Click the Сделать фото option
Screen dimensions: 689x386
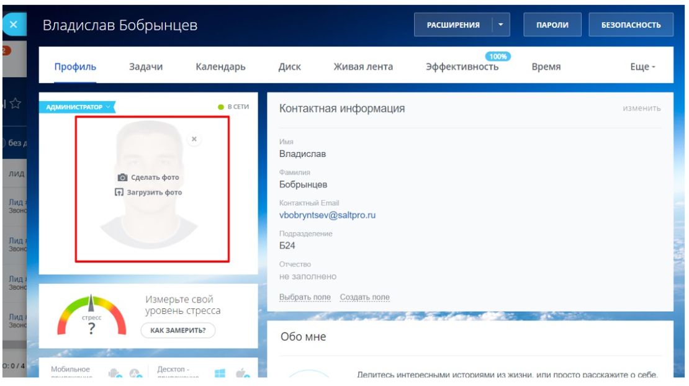(155, 177)
